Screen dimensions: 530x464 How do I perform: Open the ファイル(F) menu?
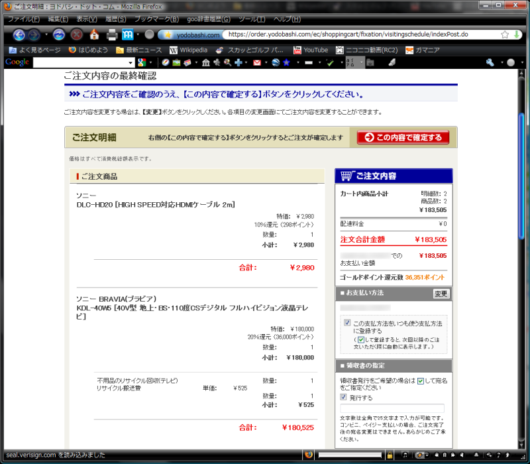coord(24,19)
